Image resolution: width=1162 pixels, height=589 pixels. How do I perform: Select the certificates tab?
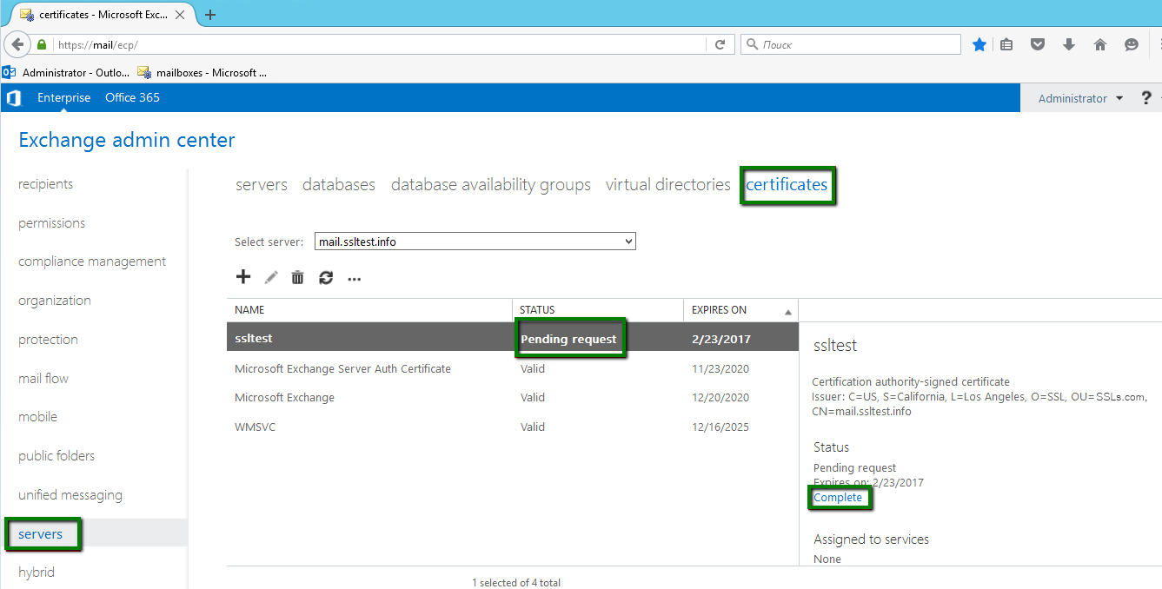click(787, 185)
